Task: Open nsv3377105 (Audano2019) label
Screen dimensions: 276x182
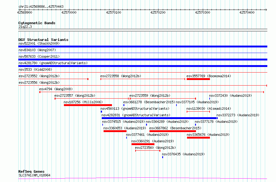Action: 197,102
